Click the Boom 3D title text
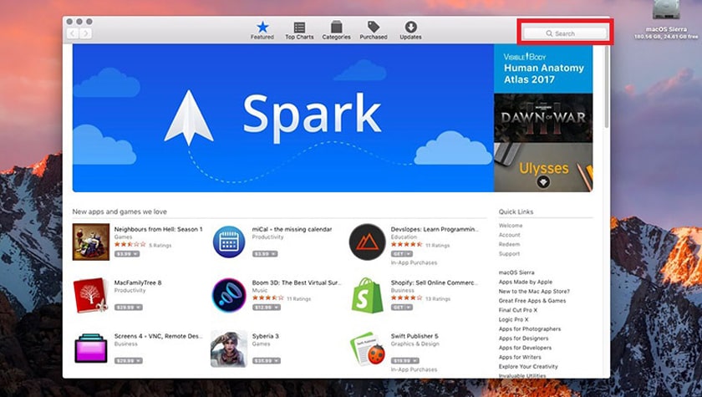This screenshot has width=702, height=397. pyautogui.click(x=297, y=282)
